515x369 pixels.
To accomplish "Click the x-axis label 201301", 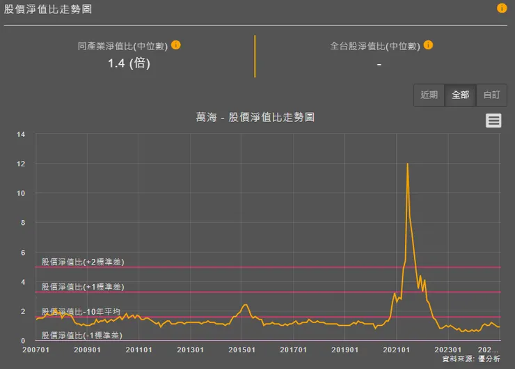I will click(x=191, y=350).
